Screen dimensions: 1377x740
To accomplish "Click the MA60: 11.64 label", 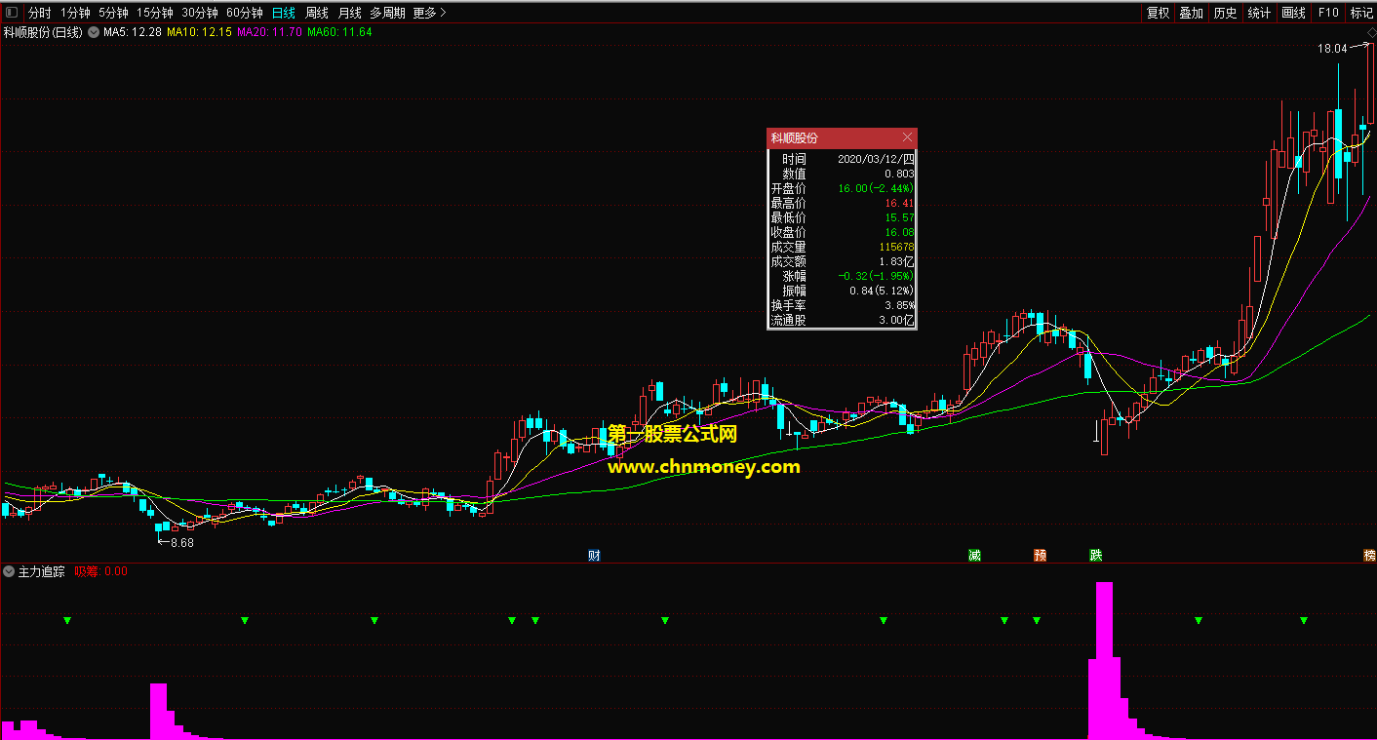I will [339, 32].
